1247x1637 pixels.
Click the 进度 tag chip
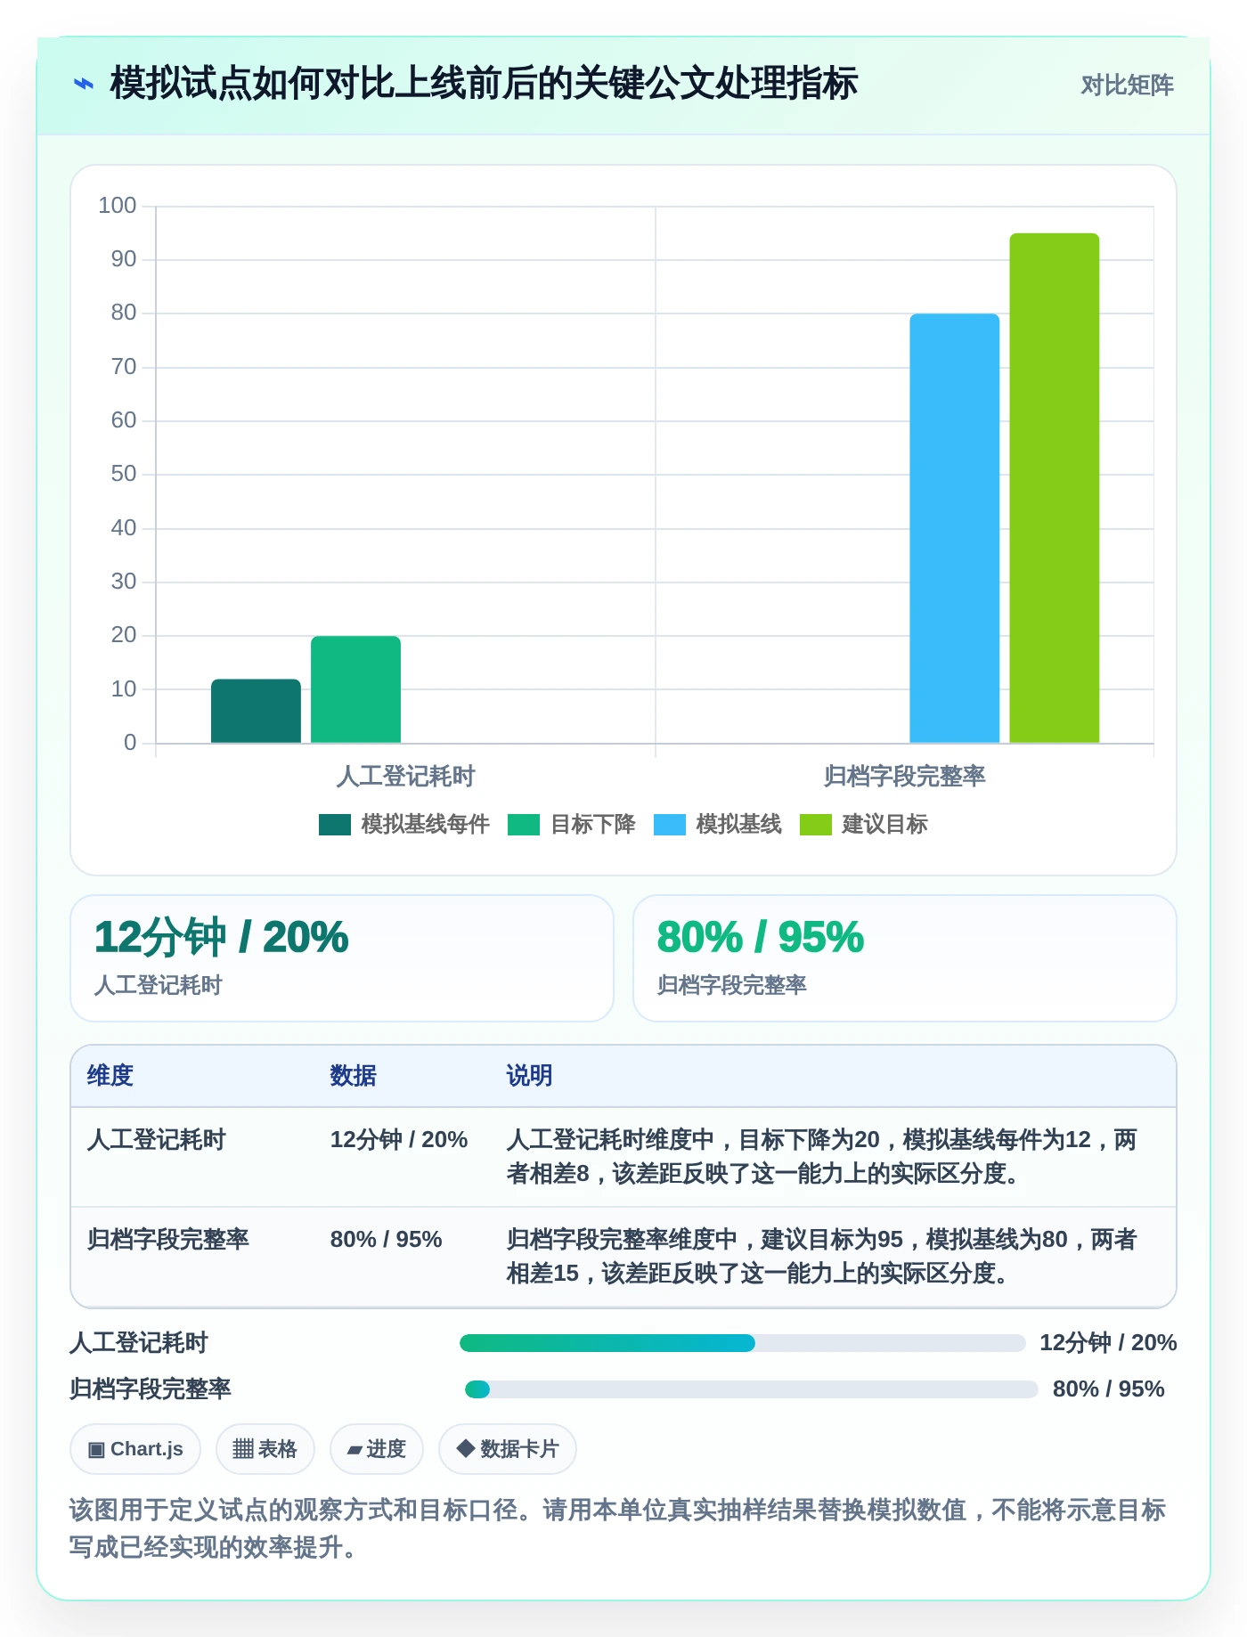377,1449
